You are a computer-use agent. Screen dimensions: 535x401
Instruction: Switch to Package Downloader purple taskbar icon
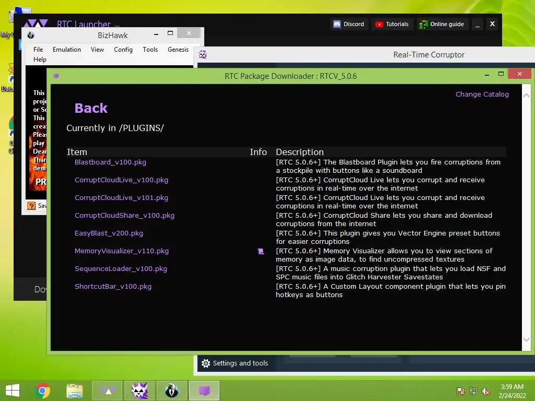pyautogui.click(x=204, y=391)
